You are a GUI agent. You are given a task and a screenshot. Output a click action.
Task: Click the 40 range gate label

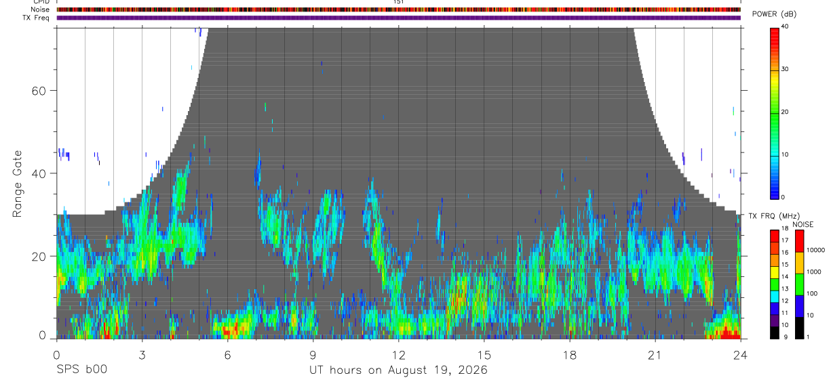click(41, 173)
